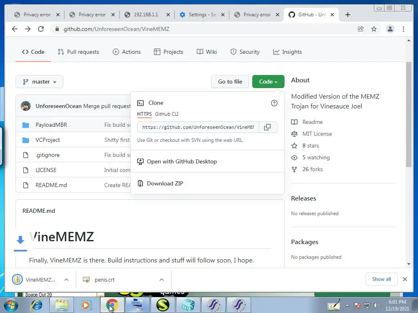
Task: Open the Projects tab
Action: pyautogui.click(x=169, y=52)
